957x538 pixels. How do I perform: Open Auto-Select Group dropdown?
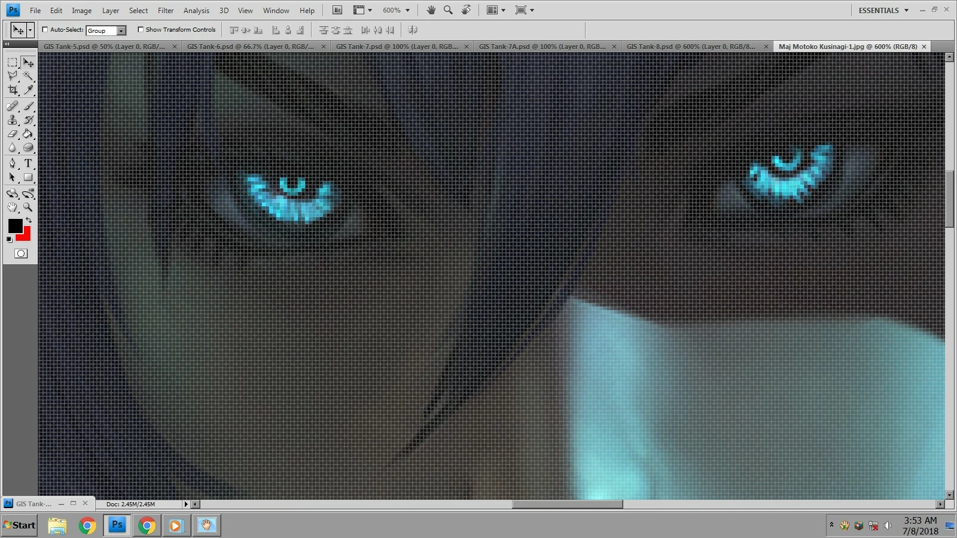click(121, 30)
